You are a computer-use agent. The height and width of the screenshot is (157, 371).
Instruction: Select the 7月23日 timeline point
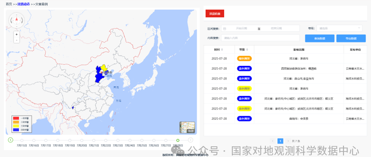click(118, 140)
